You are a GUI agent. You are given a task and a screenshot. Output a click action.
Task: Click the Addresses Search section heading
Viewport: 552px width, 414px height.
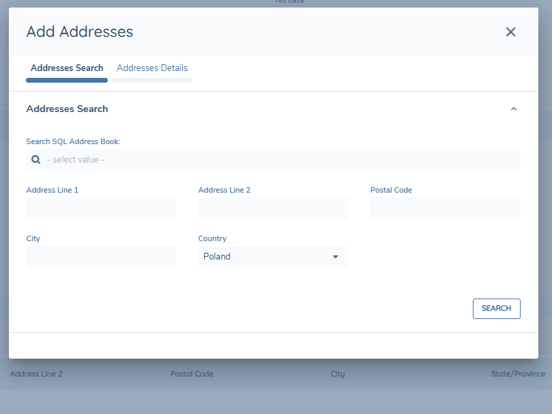tap(67, 109)
